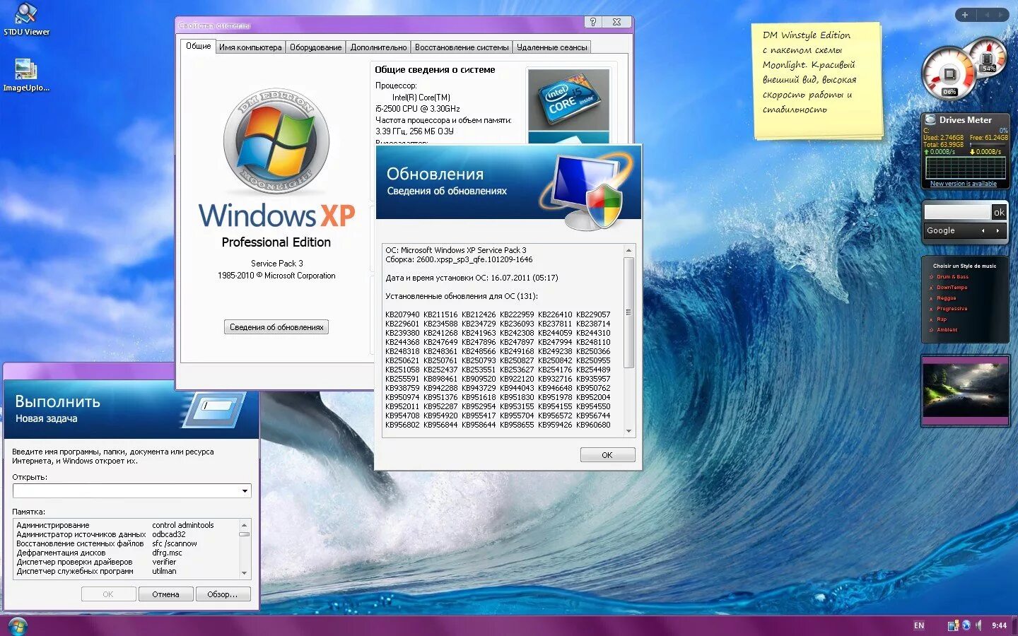Click the ok button in search gadget
Screen dimensions: 1018x636
[x=999, y=212]
